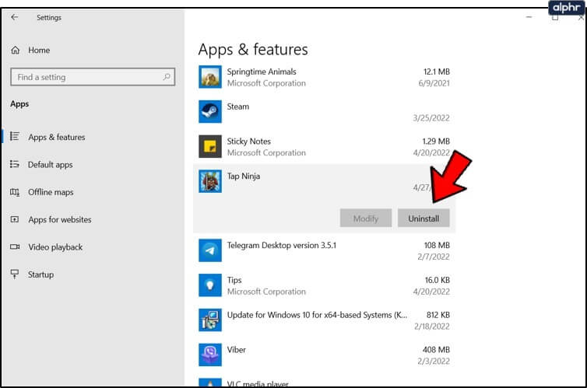Open the Home settings page
This screenshot has height=388, width=587.
coord(39,50)
